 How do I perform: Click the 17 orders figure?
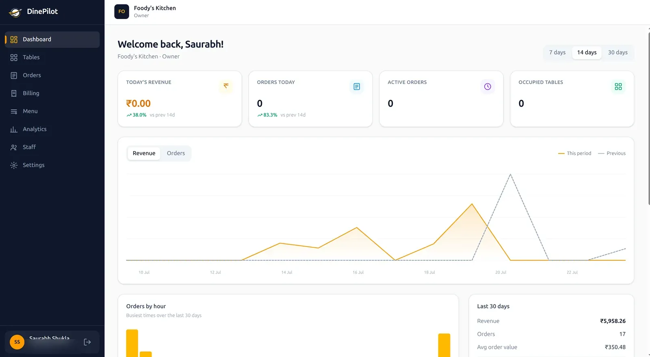click(x=622, y=334)
